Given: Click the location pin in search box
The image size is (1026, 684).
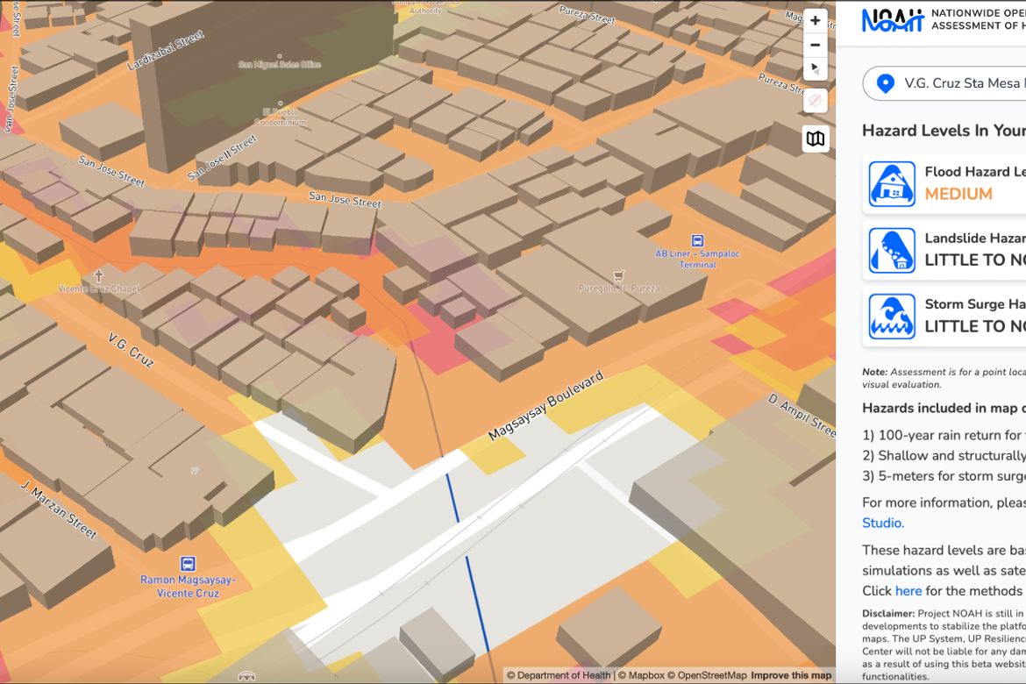Looking at the screenshot, I should coord(886,84).
